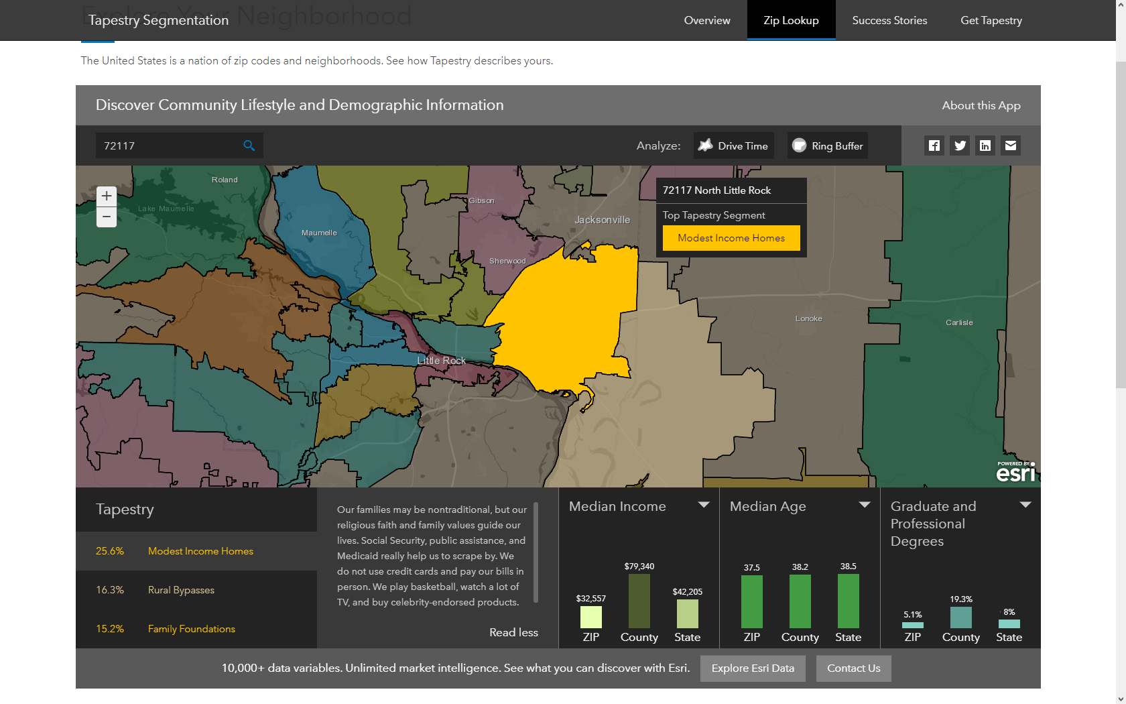The image size is (1126, 704).
Task: Share on Facebook icon
Action: click(x=934, y=145)
